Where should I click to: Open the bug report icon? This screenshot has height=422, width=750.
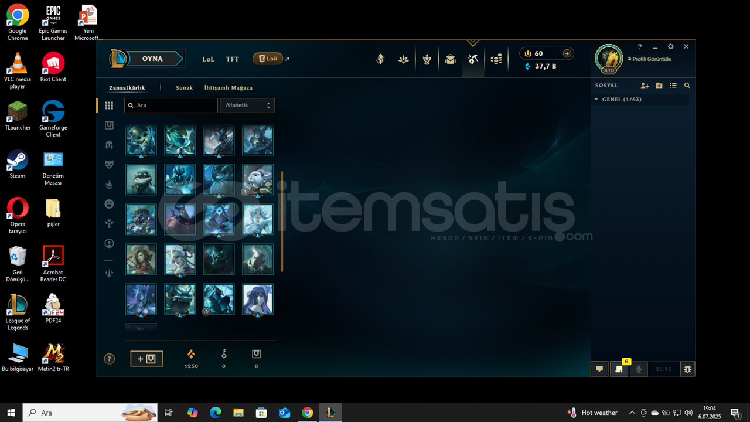[x=687, y=369]
